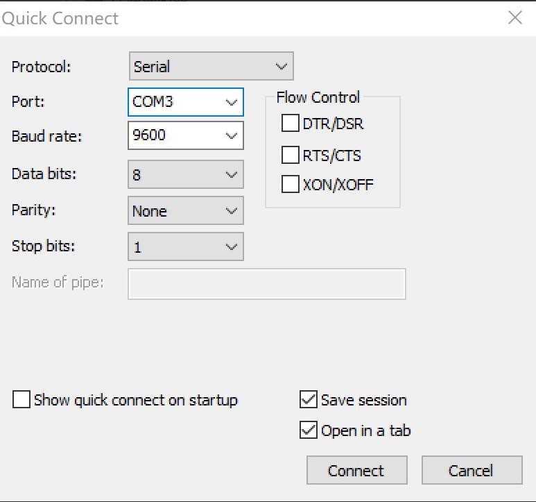Expand the Stop bits dropdown
This screenshot has width=536, height=502.
[x=186, y=246]
